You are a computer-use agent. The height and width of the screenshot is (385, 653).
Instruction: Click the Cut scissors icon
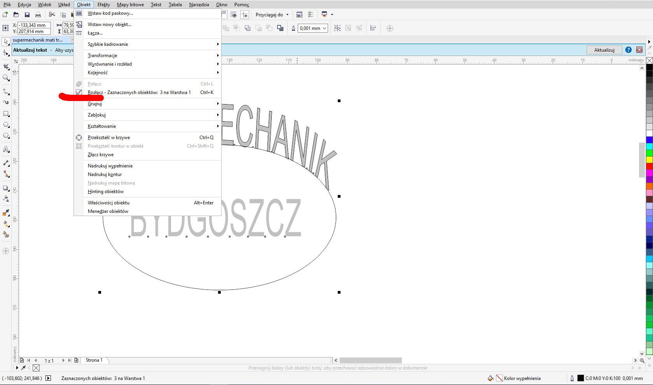52,14
